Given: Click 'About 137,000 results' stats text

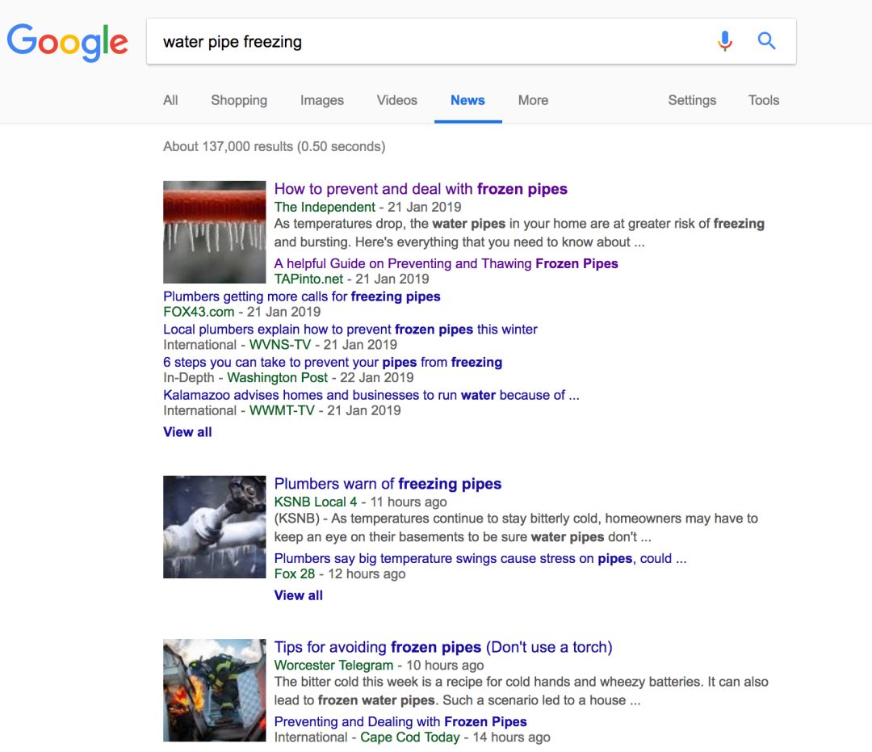Looking at the screenshot, I should [x=275, y=147].
